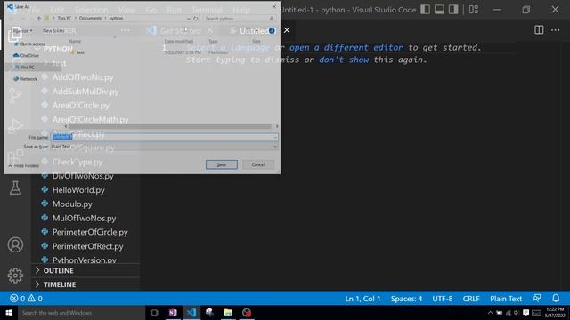Select language mode Plain Text in status bar
The image size is (570, 320).
(506, 299)
